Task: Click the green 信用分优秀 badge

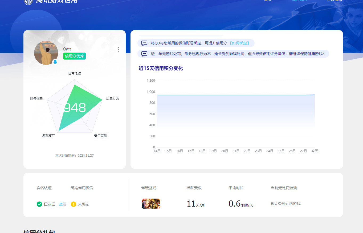Action: (74, 56)
